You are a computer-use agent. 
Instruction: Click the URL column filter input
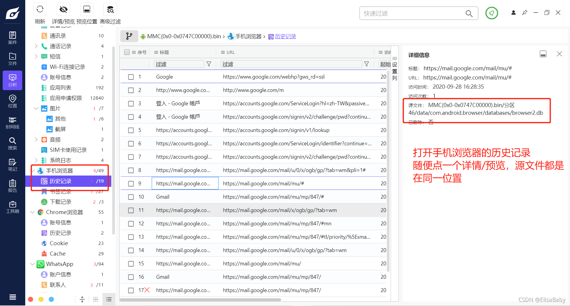[x=291, y=64]
